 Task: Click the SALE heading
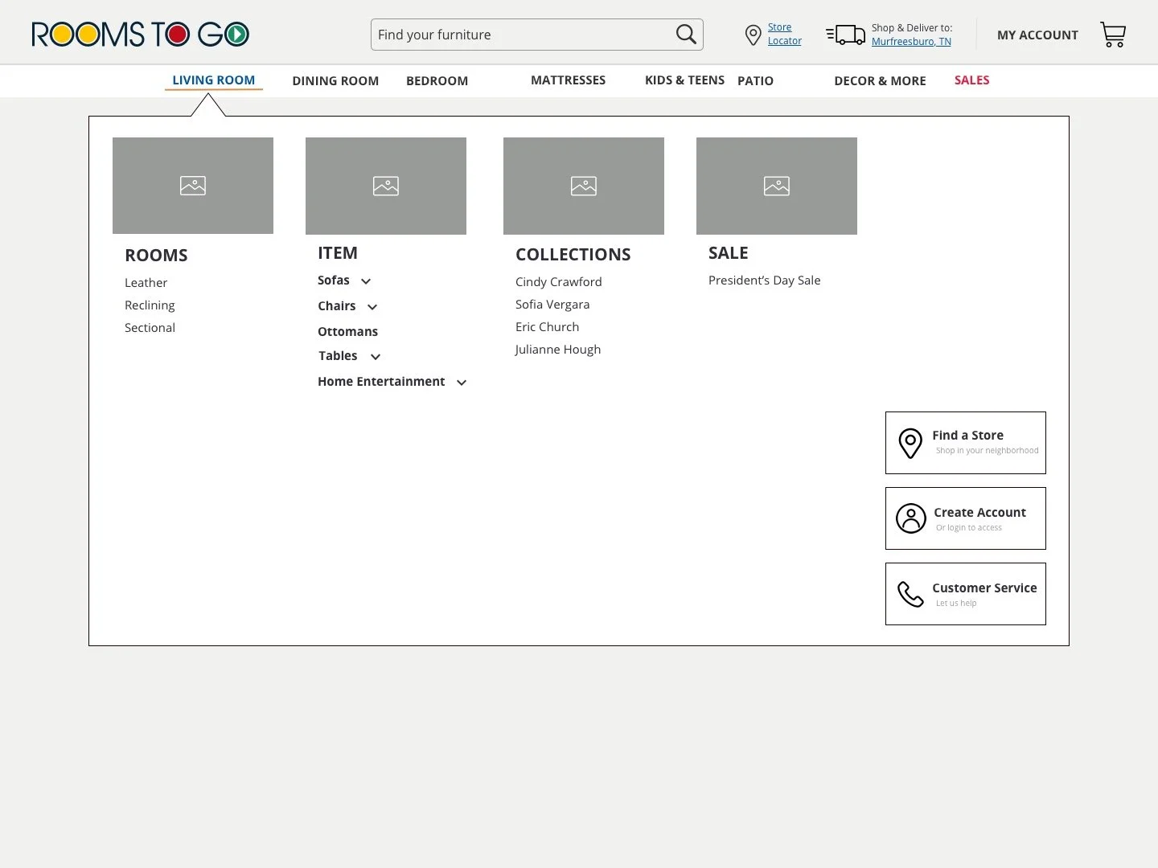[729, 253]
